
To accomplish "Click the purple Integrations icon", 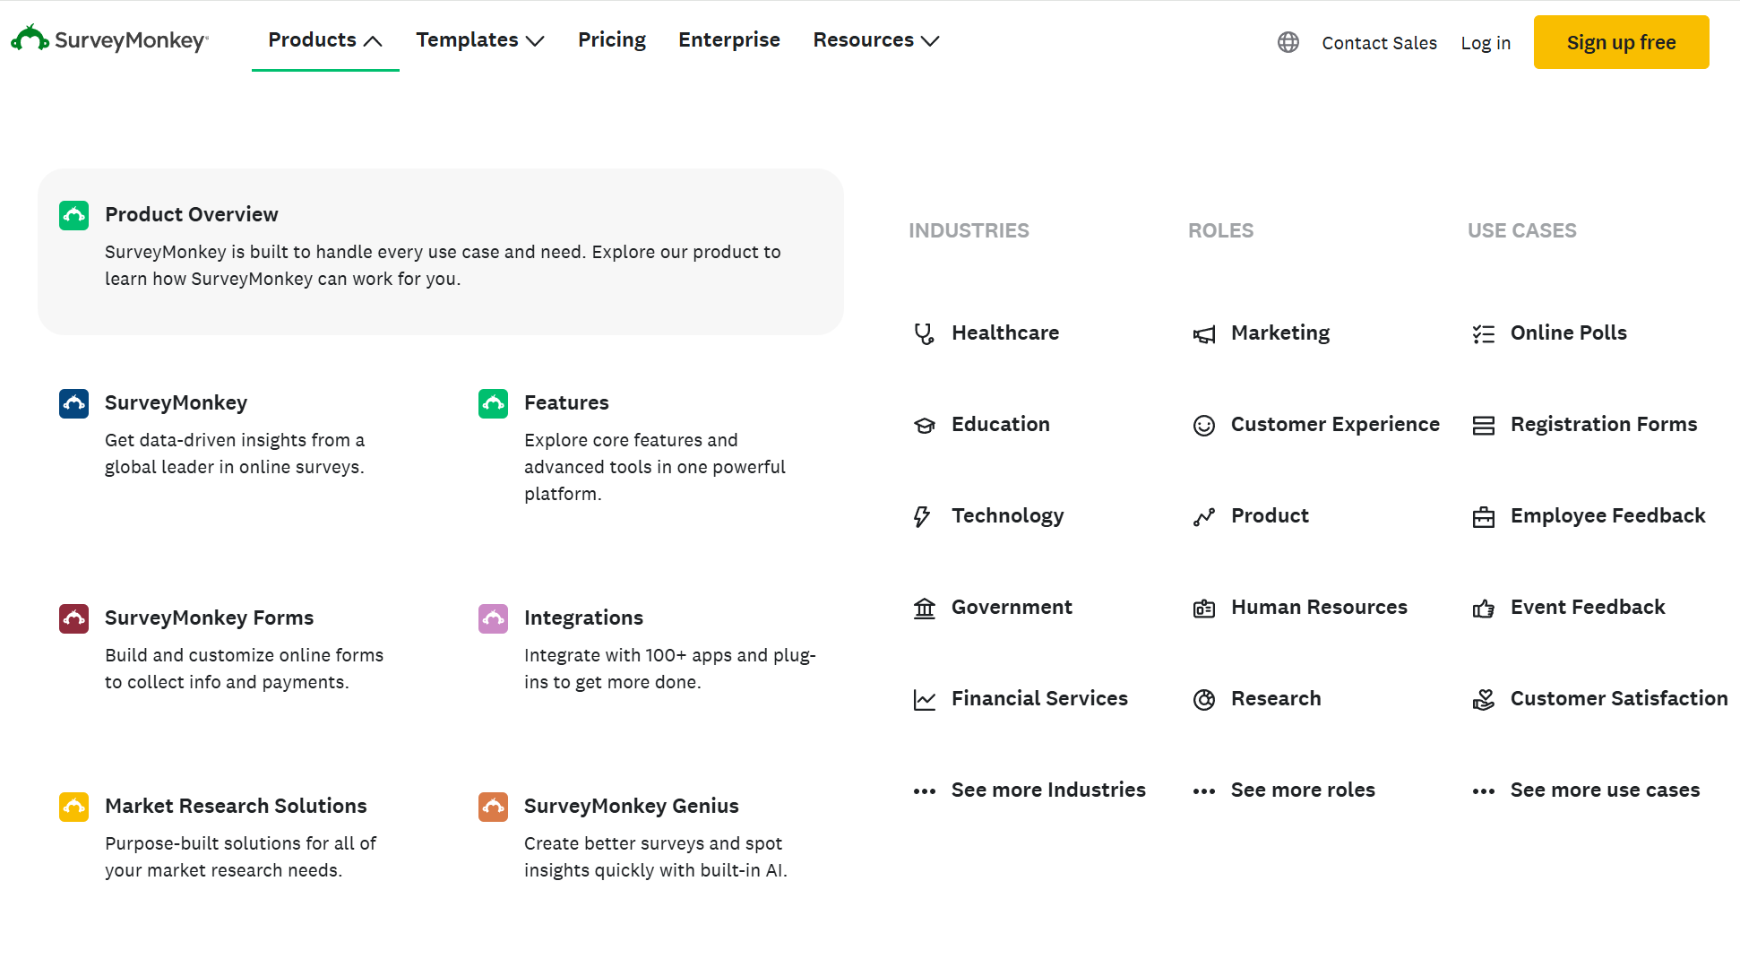I will (493, 618).
